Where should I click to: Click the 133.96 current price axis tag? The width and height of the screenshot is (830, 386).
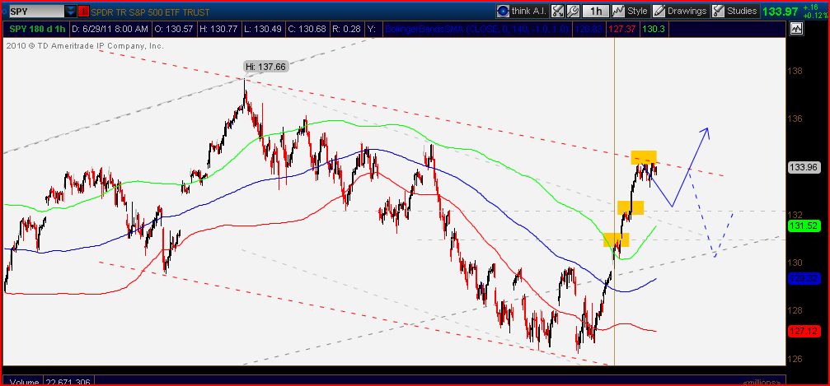point(804,167)
